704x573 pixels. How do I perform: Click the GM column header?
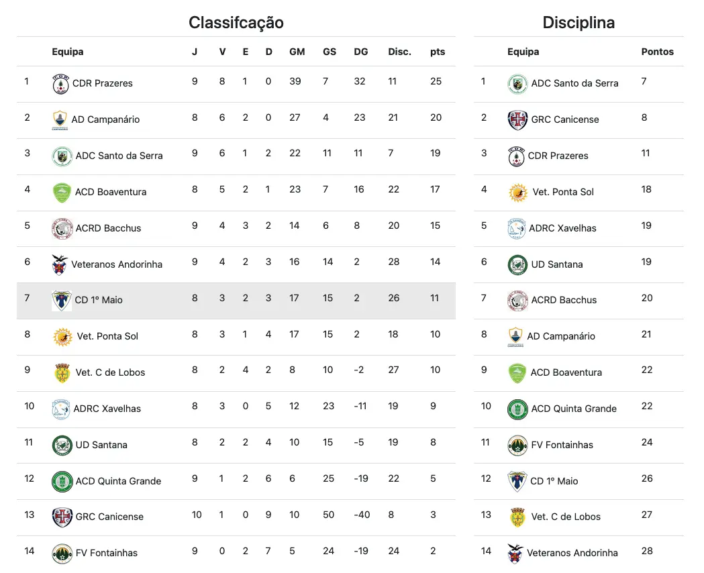tap(297, 52)
